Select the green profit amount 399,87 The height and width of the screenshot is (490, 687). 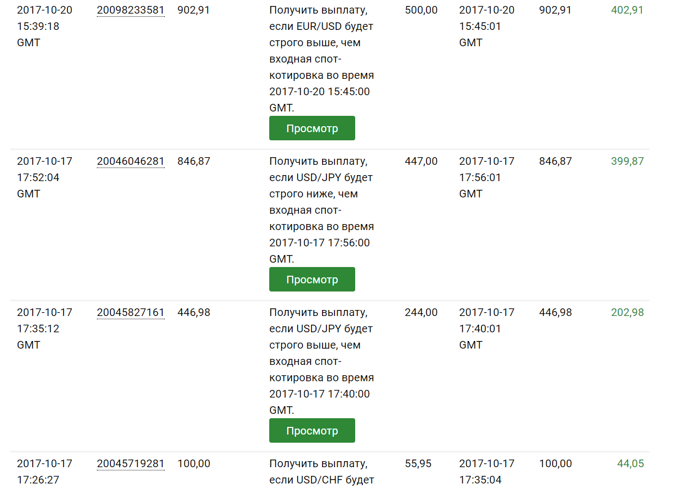point(627,162)
